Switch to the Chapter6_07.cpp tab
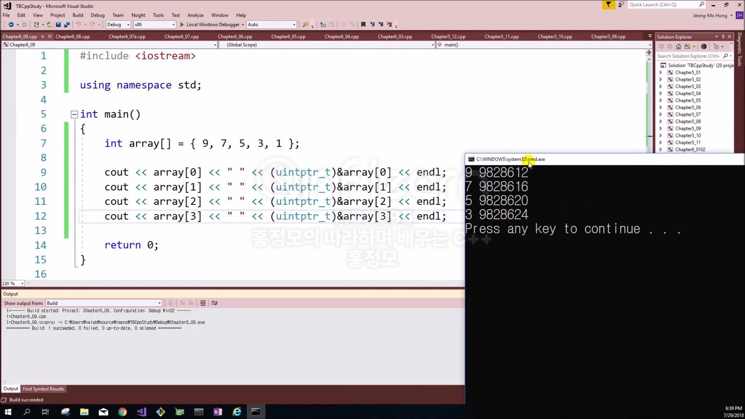The height and width of the screenshot is (419, 745). [181, 36]
